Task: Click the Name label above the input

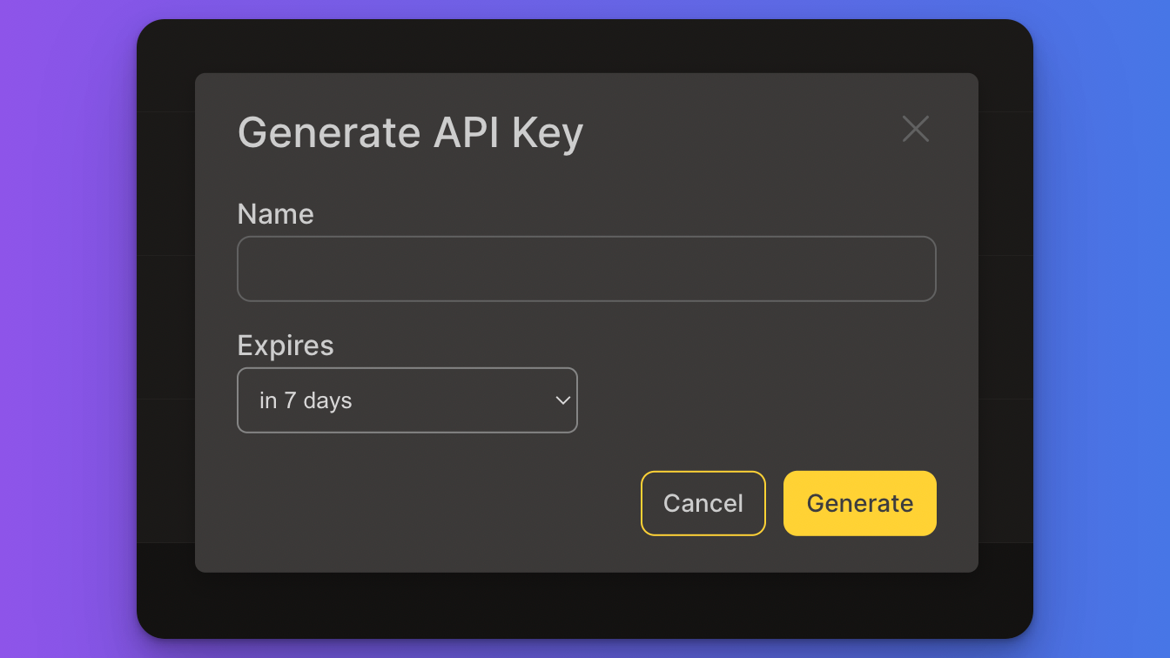Action: 275,213
